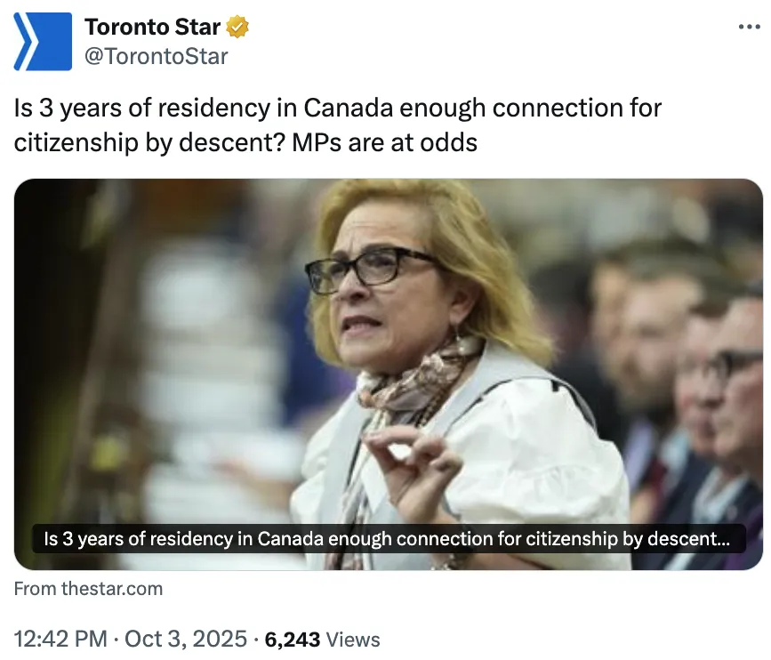
Task: Click the tweet text about residency
Action: pos(338,109)
